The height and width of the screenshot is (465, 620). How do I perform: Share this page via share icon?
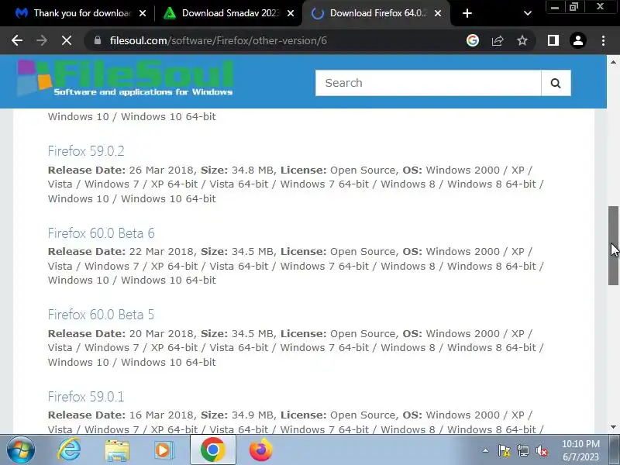[x=498, y=40]
